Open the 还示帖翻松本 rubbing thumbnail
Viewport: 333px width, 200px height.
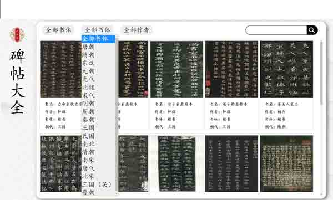tap(231, 69)
